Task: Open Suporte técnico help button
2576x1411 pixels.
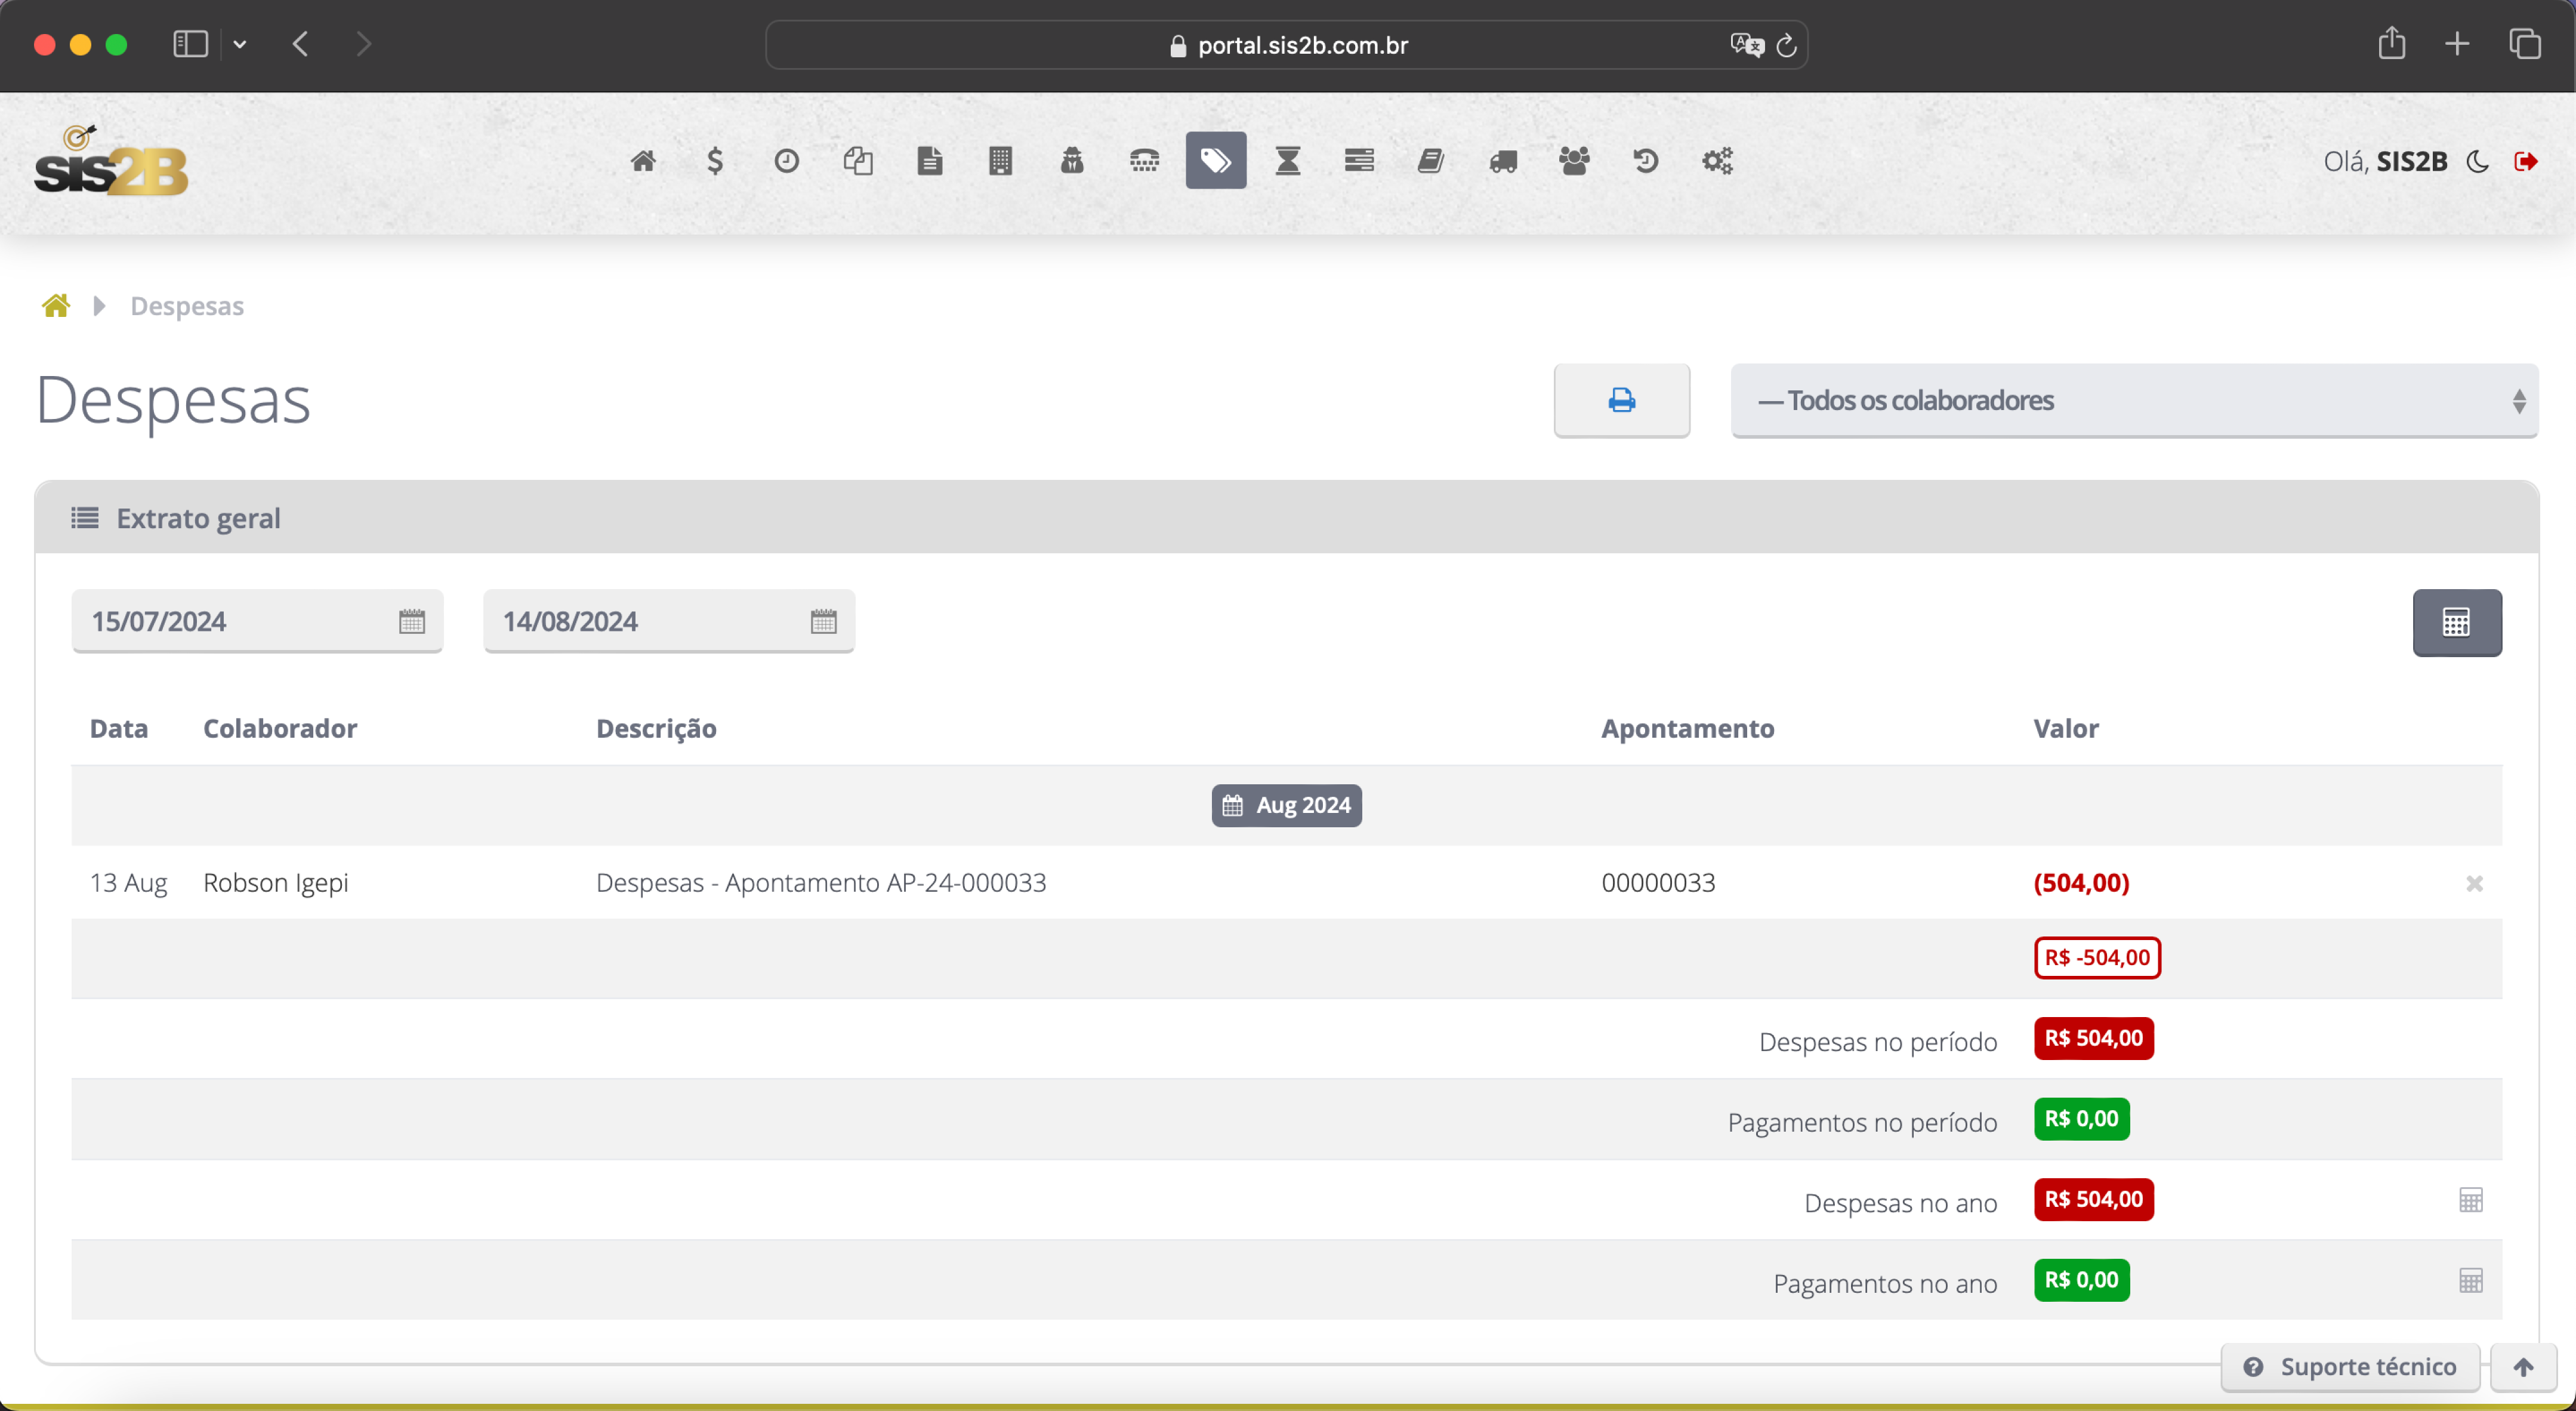Action: click(x=2350, y=1366)
